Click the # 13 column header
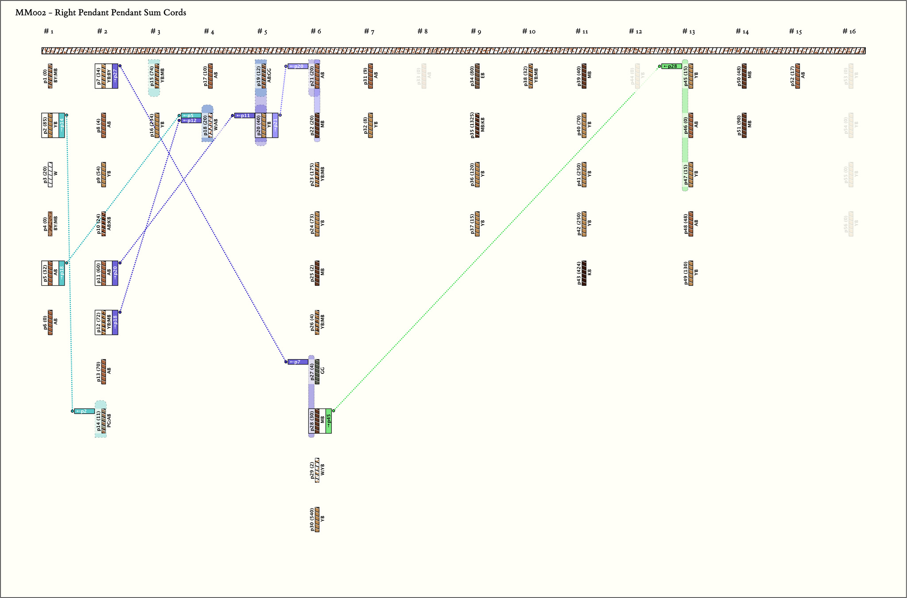 pyautogui.click(x=688, y=31)
